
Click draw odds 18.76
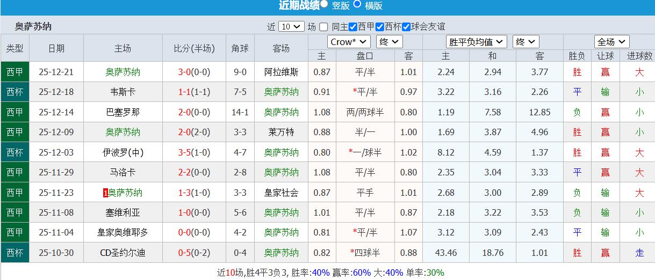pyautogui.click(x=493, y=253)
